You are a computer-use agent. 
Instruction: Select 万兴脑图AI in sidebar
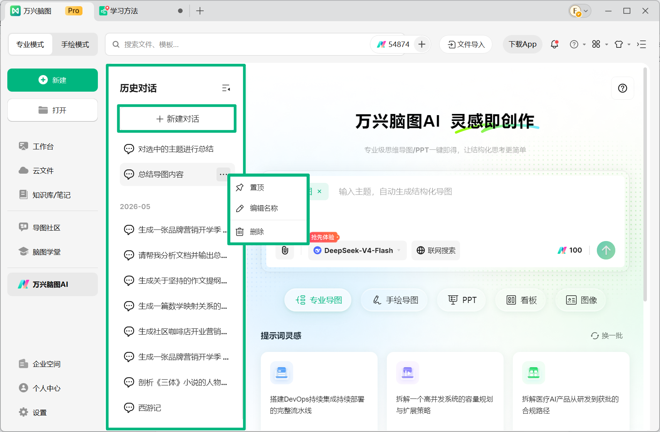click(52, 284)
